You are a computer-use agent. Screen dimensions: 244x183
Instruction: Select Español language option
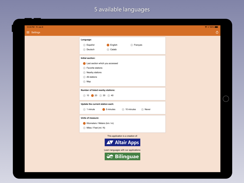coord(89,45)
